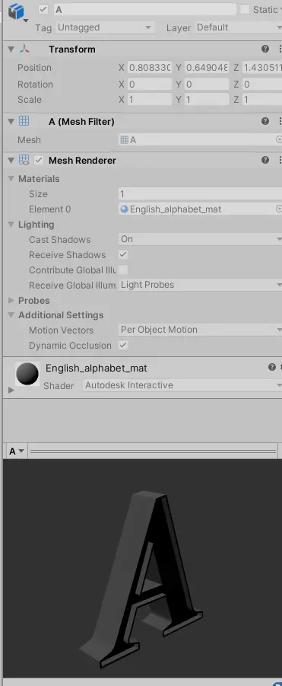The height and width of the screenshot is (686, 282).
Task: Enable Contribute Global Illumination checkbox
Action: point(123,270)
